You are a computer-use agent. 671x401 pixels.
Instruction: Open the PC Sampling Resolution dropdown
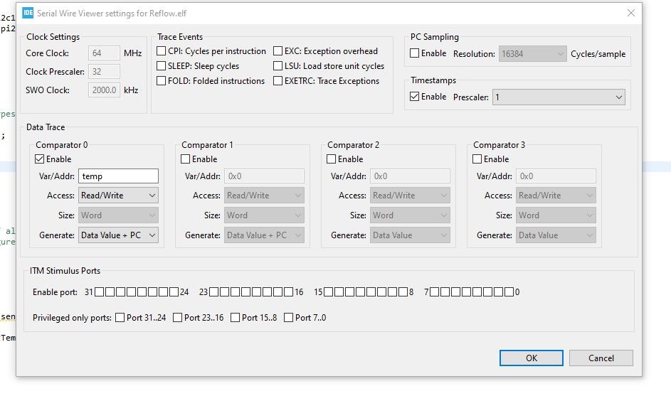click(x=533, y=54)
